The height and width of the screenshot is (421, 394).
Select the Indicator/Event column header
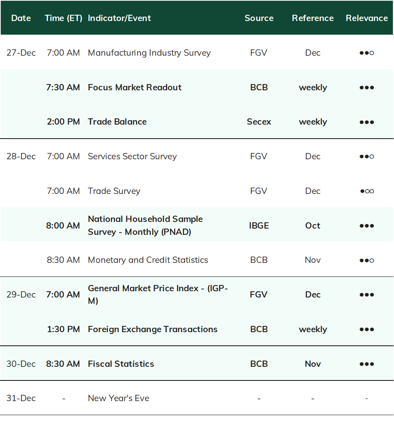pos(119,18)
